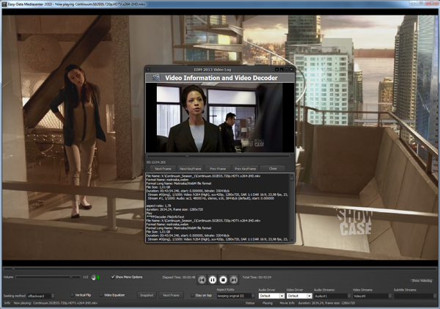Uncheck Show More Options checkbox

[x=113, y=277]
